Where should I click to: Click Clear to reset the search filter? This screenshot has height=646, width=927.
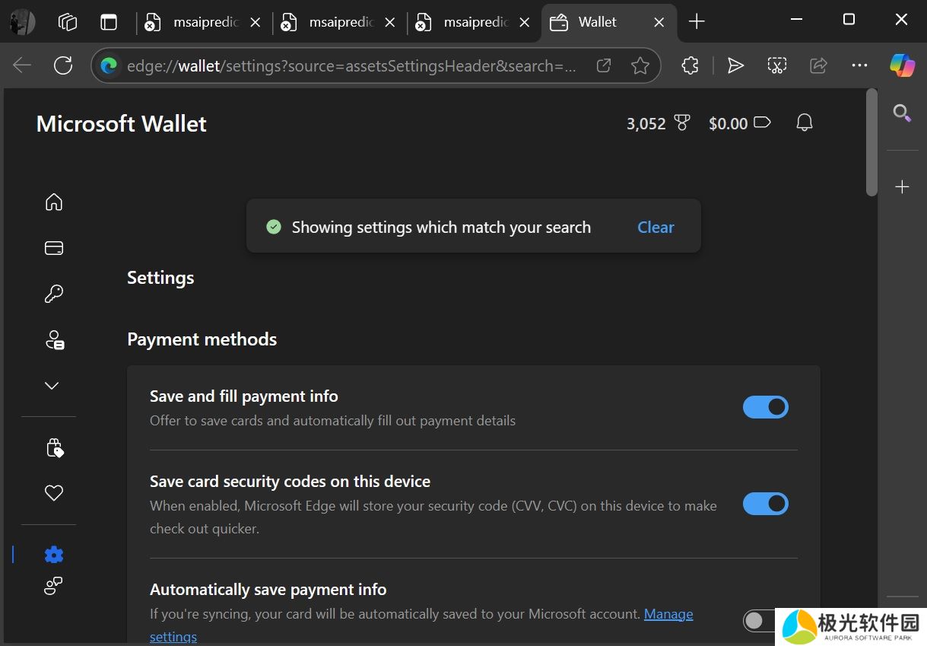tap(656, 228)
